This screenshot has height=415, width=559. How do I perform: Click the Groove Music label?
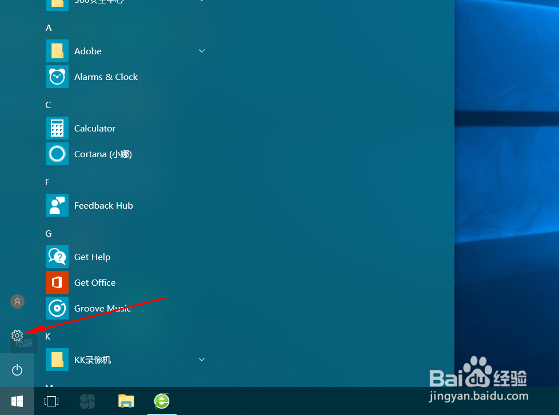tap(103, 308)
